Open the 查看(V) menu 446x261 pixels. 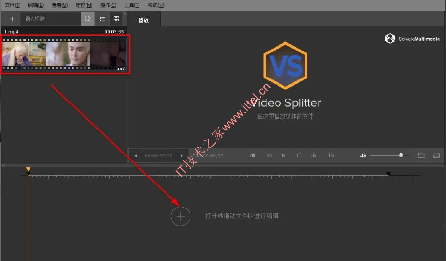pyautogui.click(x=59, y=5)
